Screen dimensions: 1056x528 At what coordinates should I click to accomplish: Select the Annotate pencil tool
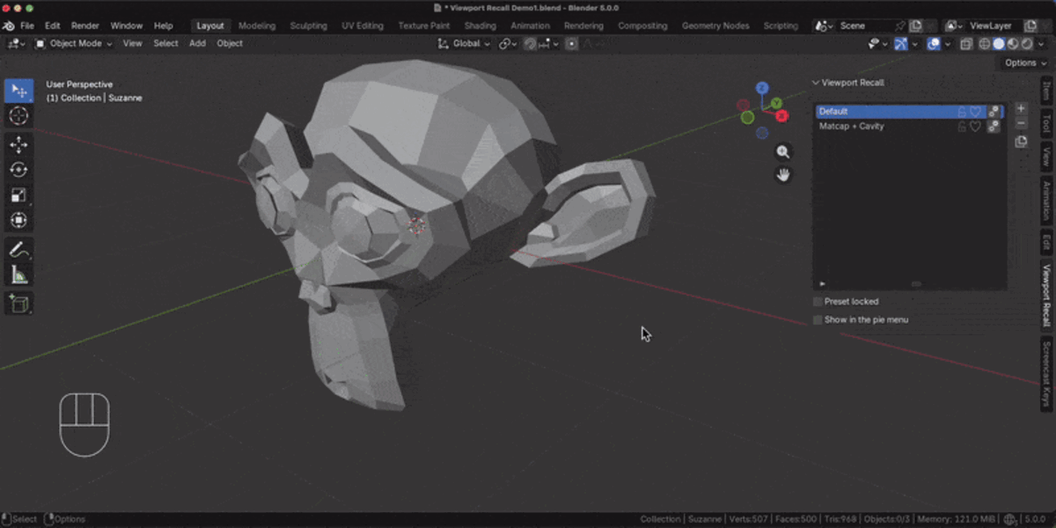coord(18,250)
